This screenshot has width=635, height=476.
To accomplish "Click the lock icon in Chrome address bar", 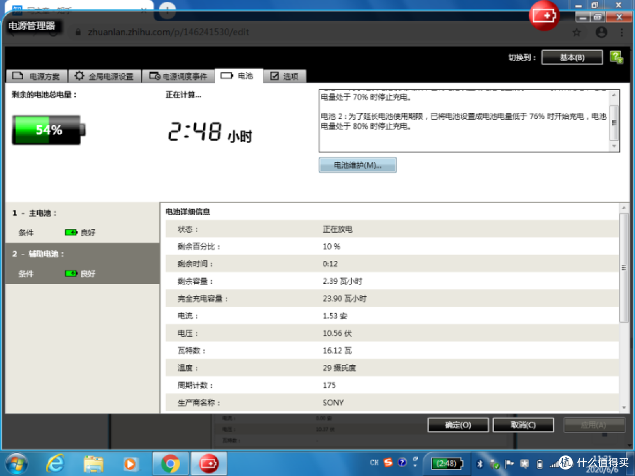I will point(78,32).
